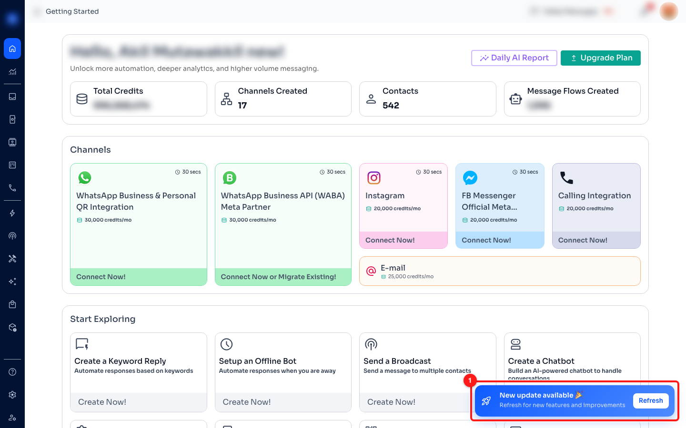Viewport: 686px width, 428px height.
Task: Select "WhatsApp Business & Personal QR Integration" title
Action: click(x=136, y=201)
